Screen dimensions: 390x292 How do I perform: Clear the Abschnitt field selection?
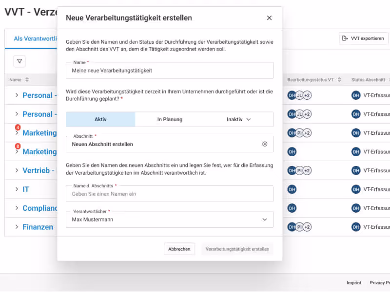(265, 144)
